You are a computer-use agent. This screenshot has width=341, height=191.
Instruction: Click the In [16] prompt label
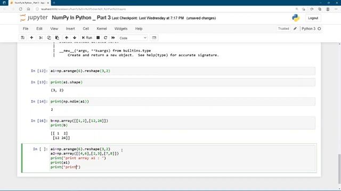tap(39, 120)
